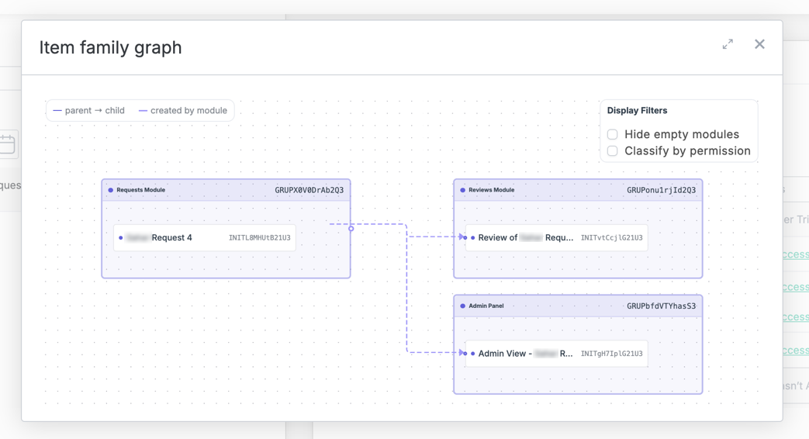The height and width of the screenshot is (439, 809).
Task: Click item ID INITL8MHUtB21U3
Action: (260, 238)
